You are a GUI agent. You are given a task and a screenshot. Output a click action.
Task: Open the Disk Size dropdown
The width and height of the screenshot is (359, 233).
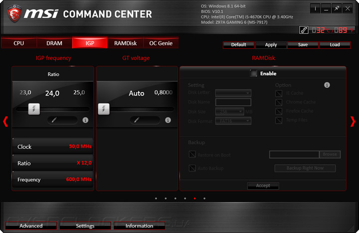[230, 112]
